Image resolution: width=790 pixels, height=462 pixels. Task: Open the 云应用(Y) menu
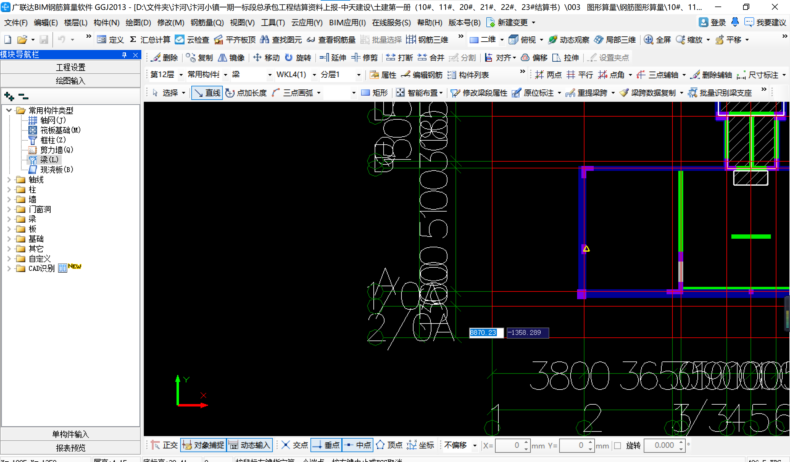tap(307, 23)
